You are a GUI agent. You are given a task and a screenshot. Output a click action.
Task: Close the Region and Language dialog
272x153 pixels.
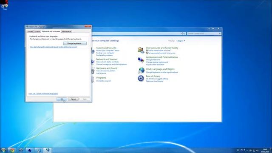(x=88, y=26)
